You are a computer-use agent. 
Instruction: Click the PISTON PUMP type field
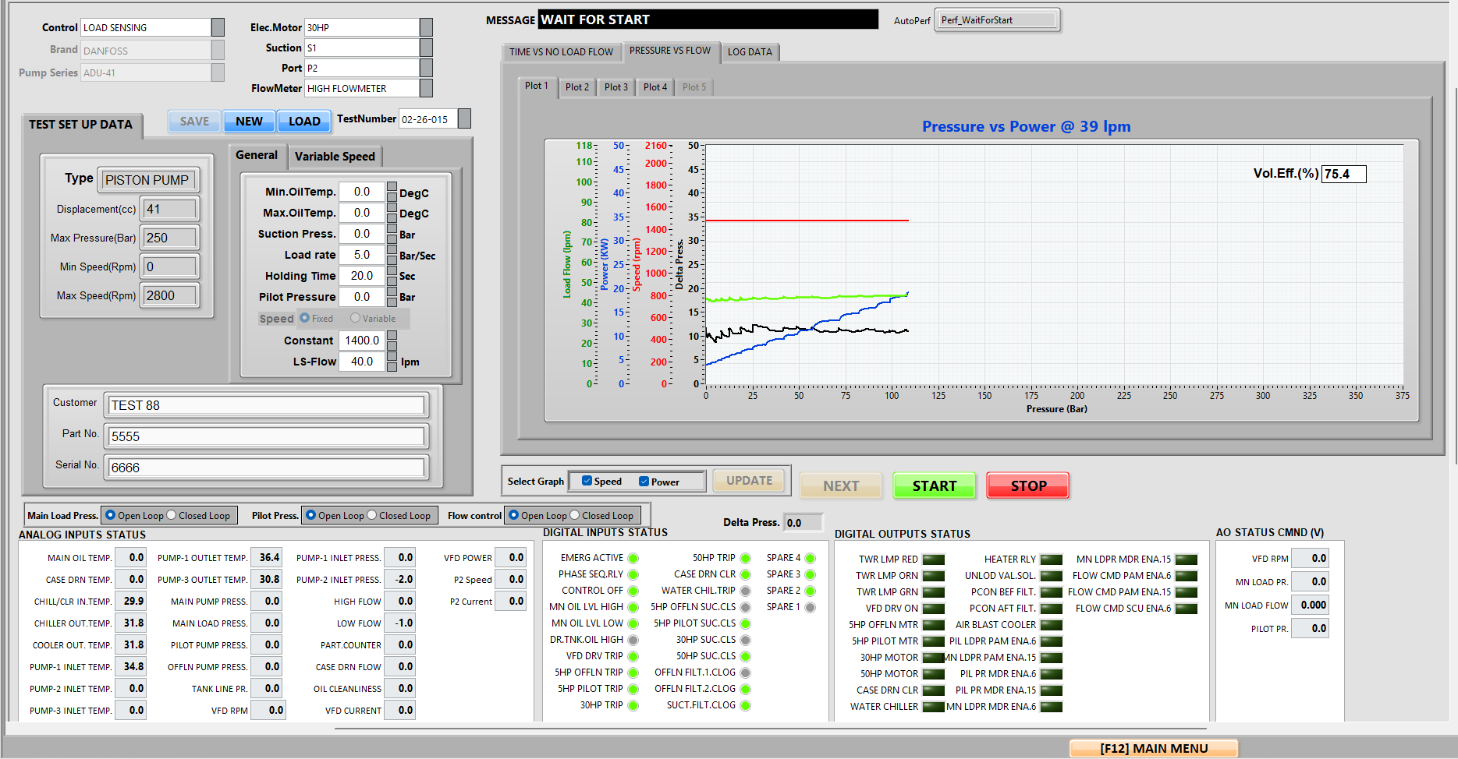[x=148, y=180]
